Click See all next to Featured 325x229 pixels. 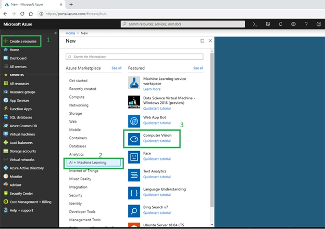198,68
